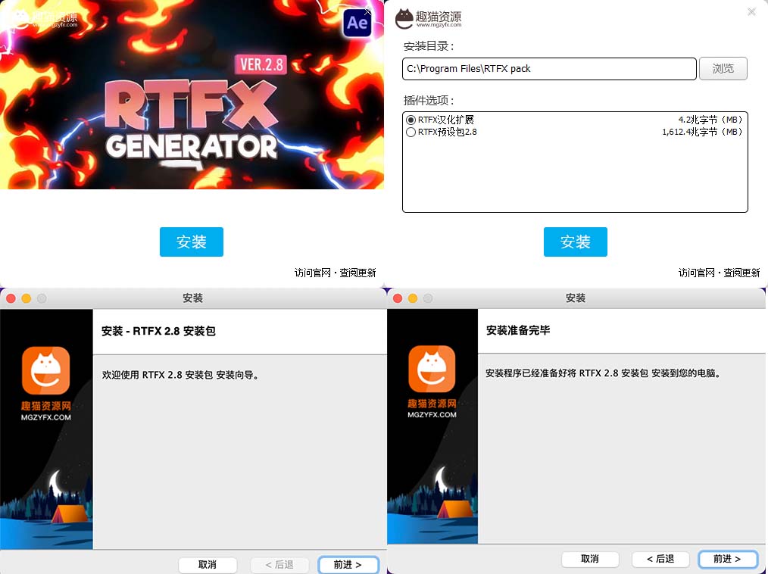Click the 1,612.4兆字节 (MB) size text
The width and height of the screenshot is (768, 574).
702,133
